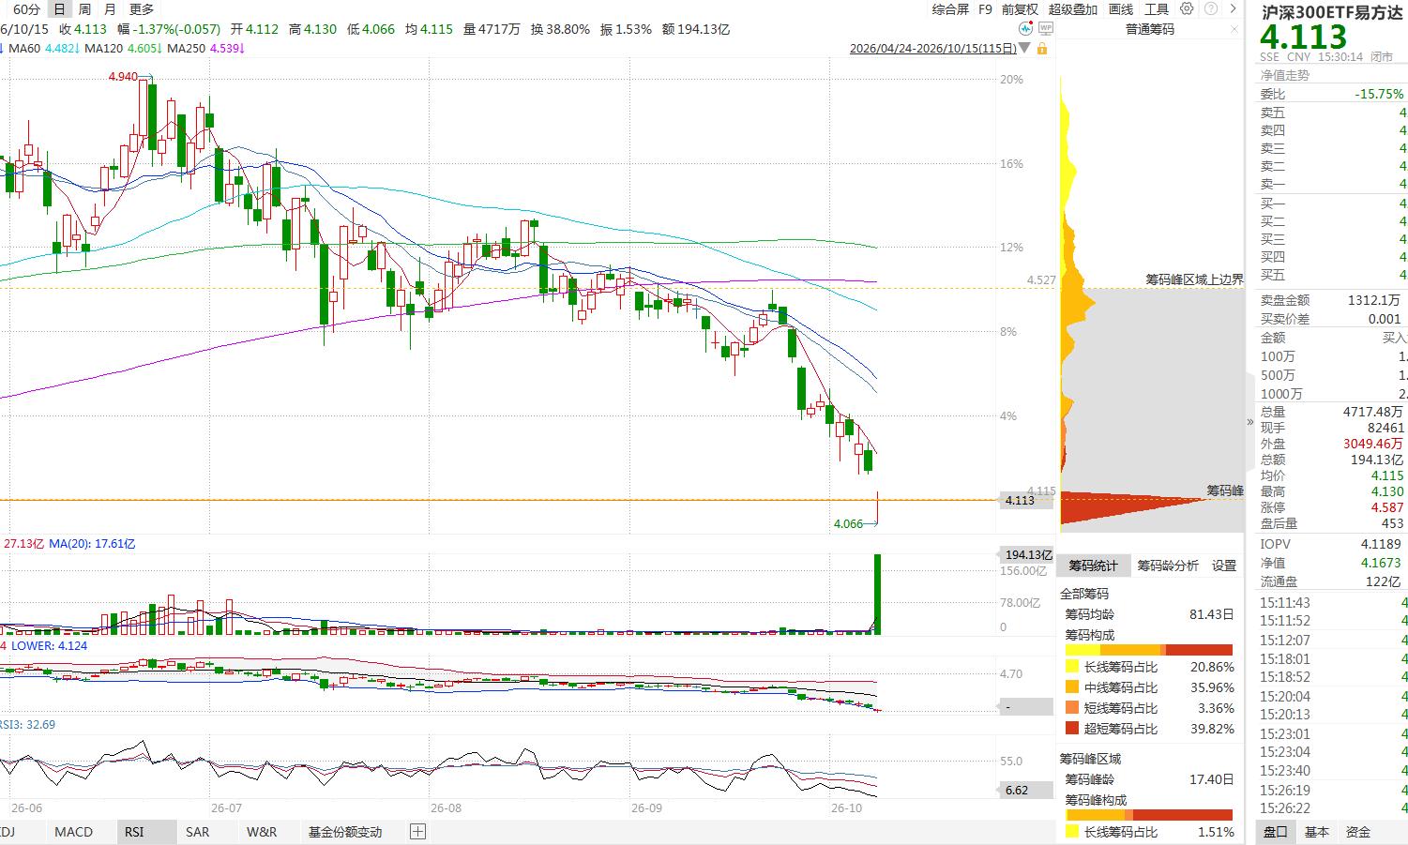Select the 月 monthly period

(x=110, y=9)
